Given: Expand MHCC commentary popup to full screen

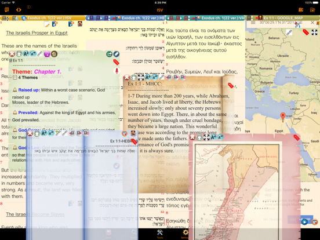Looking at the screenshot, I should point(141,77).
